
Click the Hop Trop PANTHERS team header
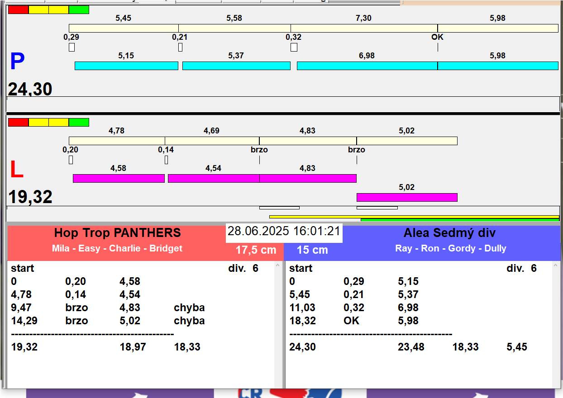coord(117,233)
